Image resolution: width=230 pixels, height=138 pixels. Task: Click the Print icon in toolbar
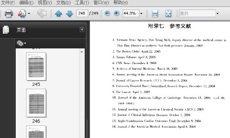click(8, 13)
